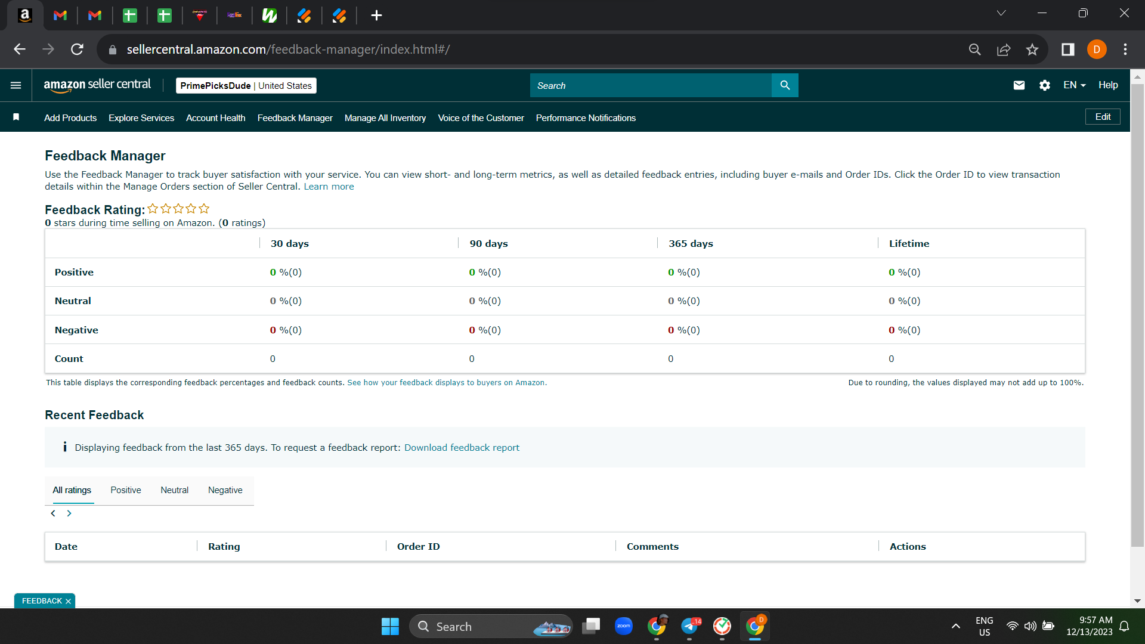Open 'See how your feedback displays' link
1145x644 pixels.
(x=447, y=383)
